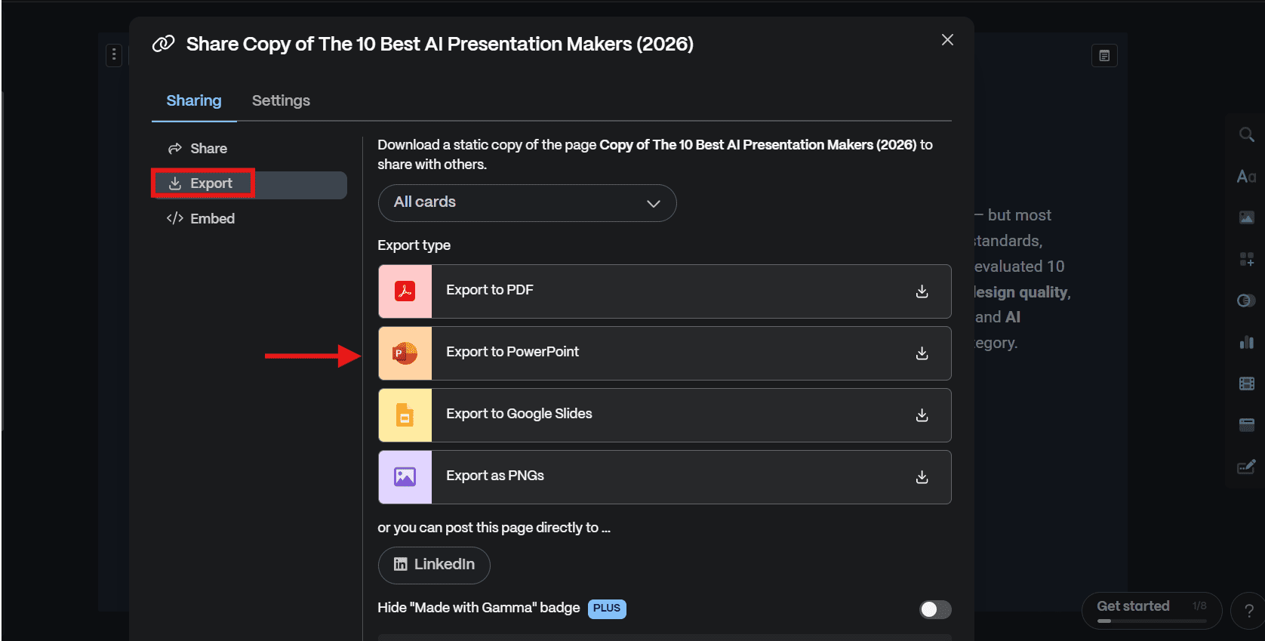
Task: Click the PLUS badge
Action: [607, 609]
